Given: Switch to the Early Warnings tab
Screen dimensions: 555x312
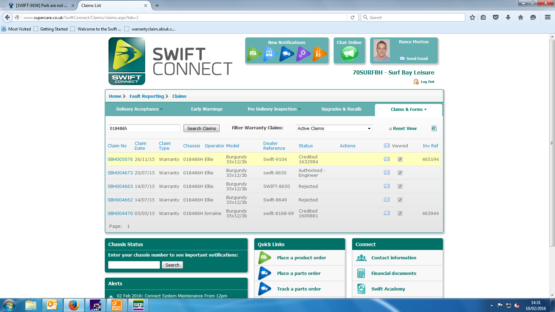Looking at the screenshot, I should click(207, 109).
